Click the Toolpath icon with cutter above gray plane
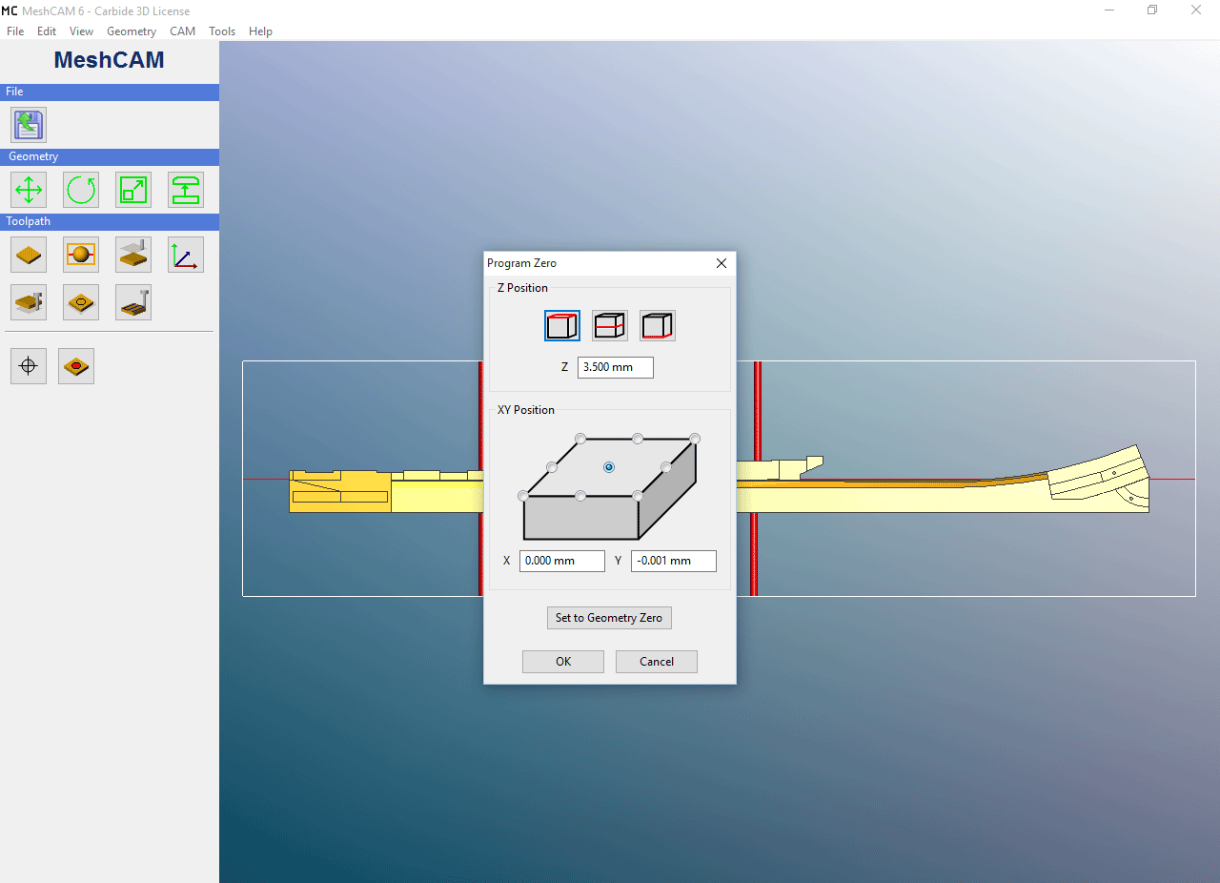1220x883 pixels. pyautogui.click(x=133, y=255)
